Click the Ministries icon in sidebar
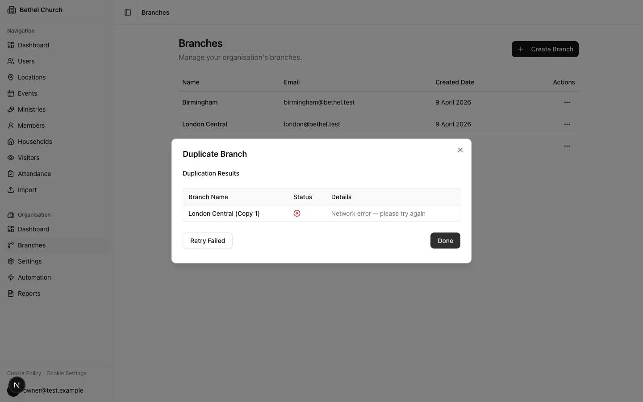 point(11,109)
